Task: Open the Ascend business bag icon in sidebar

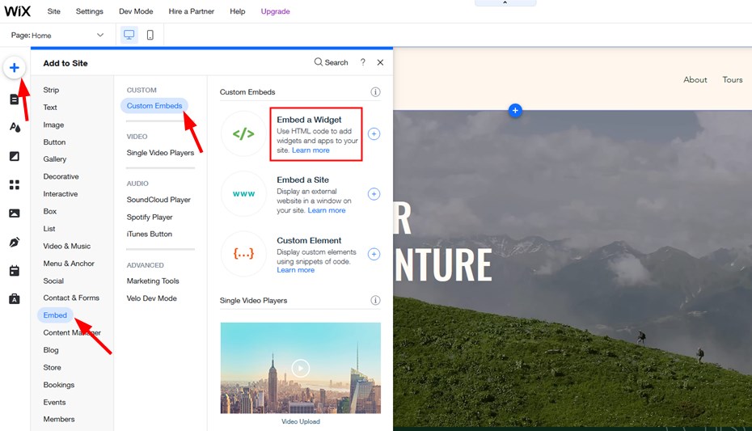Action: tap(15, 299)
